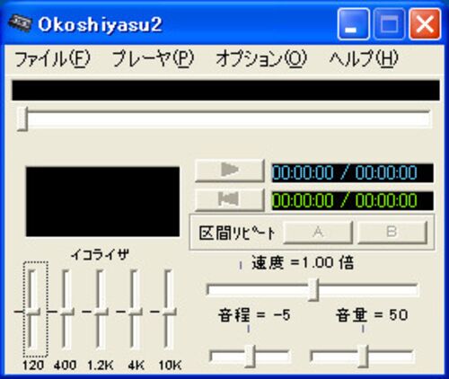Open the プレーヤ(P) menu
Image resolution: width=449 pixels, height=379 pixels.
(153, 58)
